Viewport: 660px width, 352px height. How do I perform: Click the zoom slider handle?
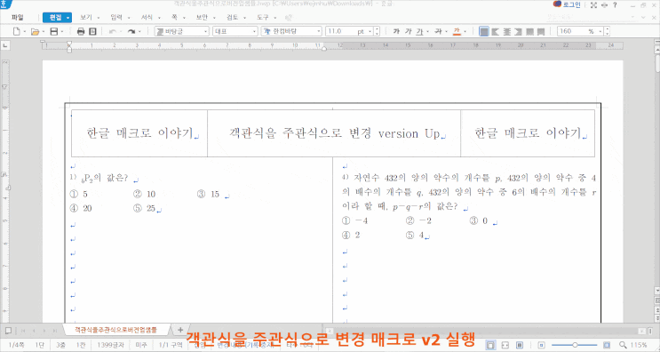pos(574,345)
